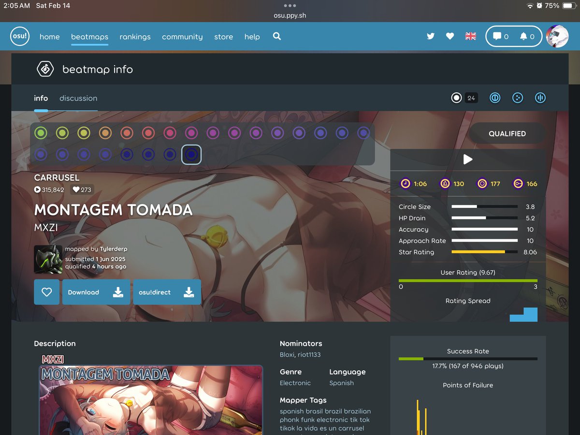Open the beatmaps menu item
The image size is (580, 435).
pyautogui.click(x=89, y=37)
